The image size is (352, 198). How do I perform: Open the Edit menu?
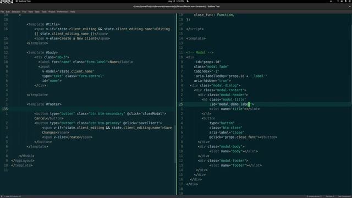tap(8, 12)
